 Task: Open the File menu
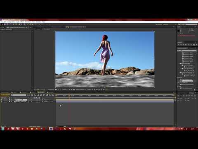pyautogui.click(x=2, y=22)
